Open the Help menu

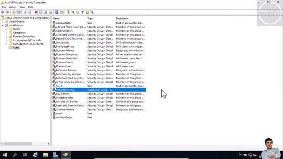pyautogui.click(x=31, y=7)
